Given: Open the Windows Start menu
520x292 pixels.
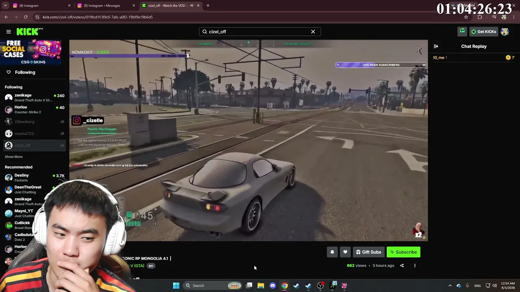Looking at the screenshot, I should 176,286.
